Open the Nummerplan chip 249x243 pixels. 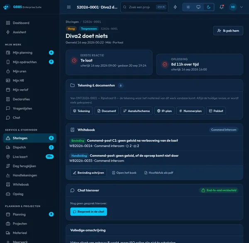(190, 111)
